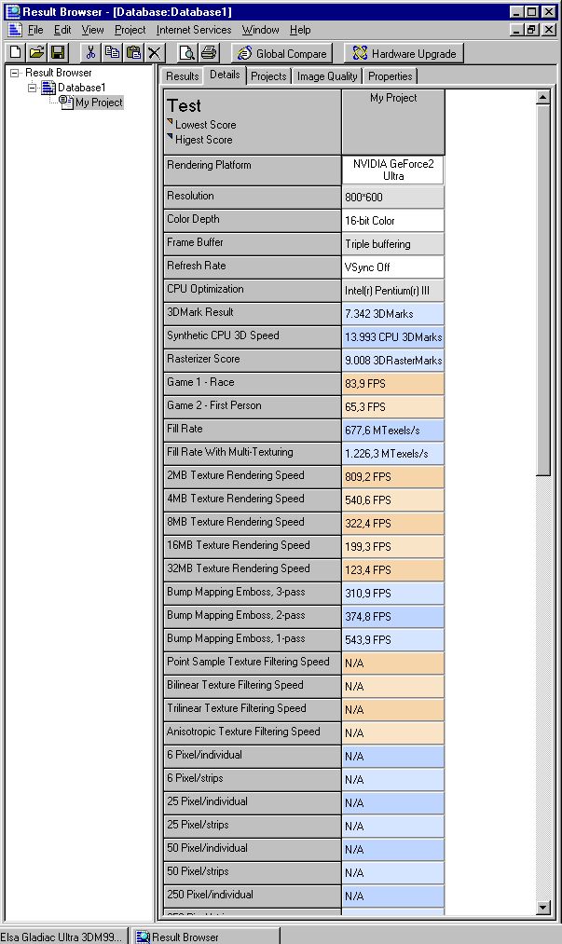Image resolution: width=562 pixels, height=944 pixels.
Task: Click the vertical scrollbar down arrow
Action: click(542, 908)
